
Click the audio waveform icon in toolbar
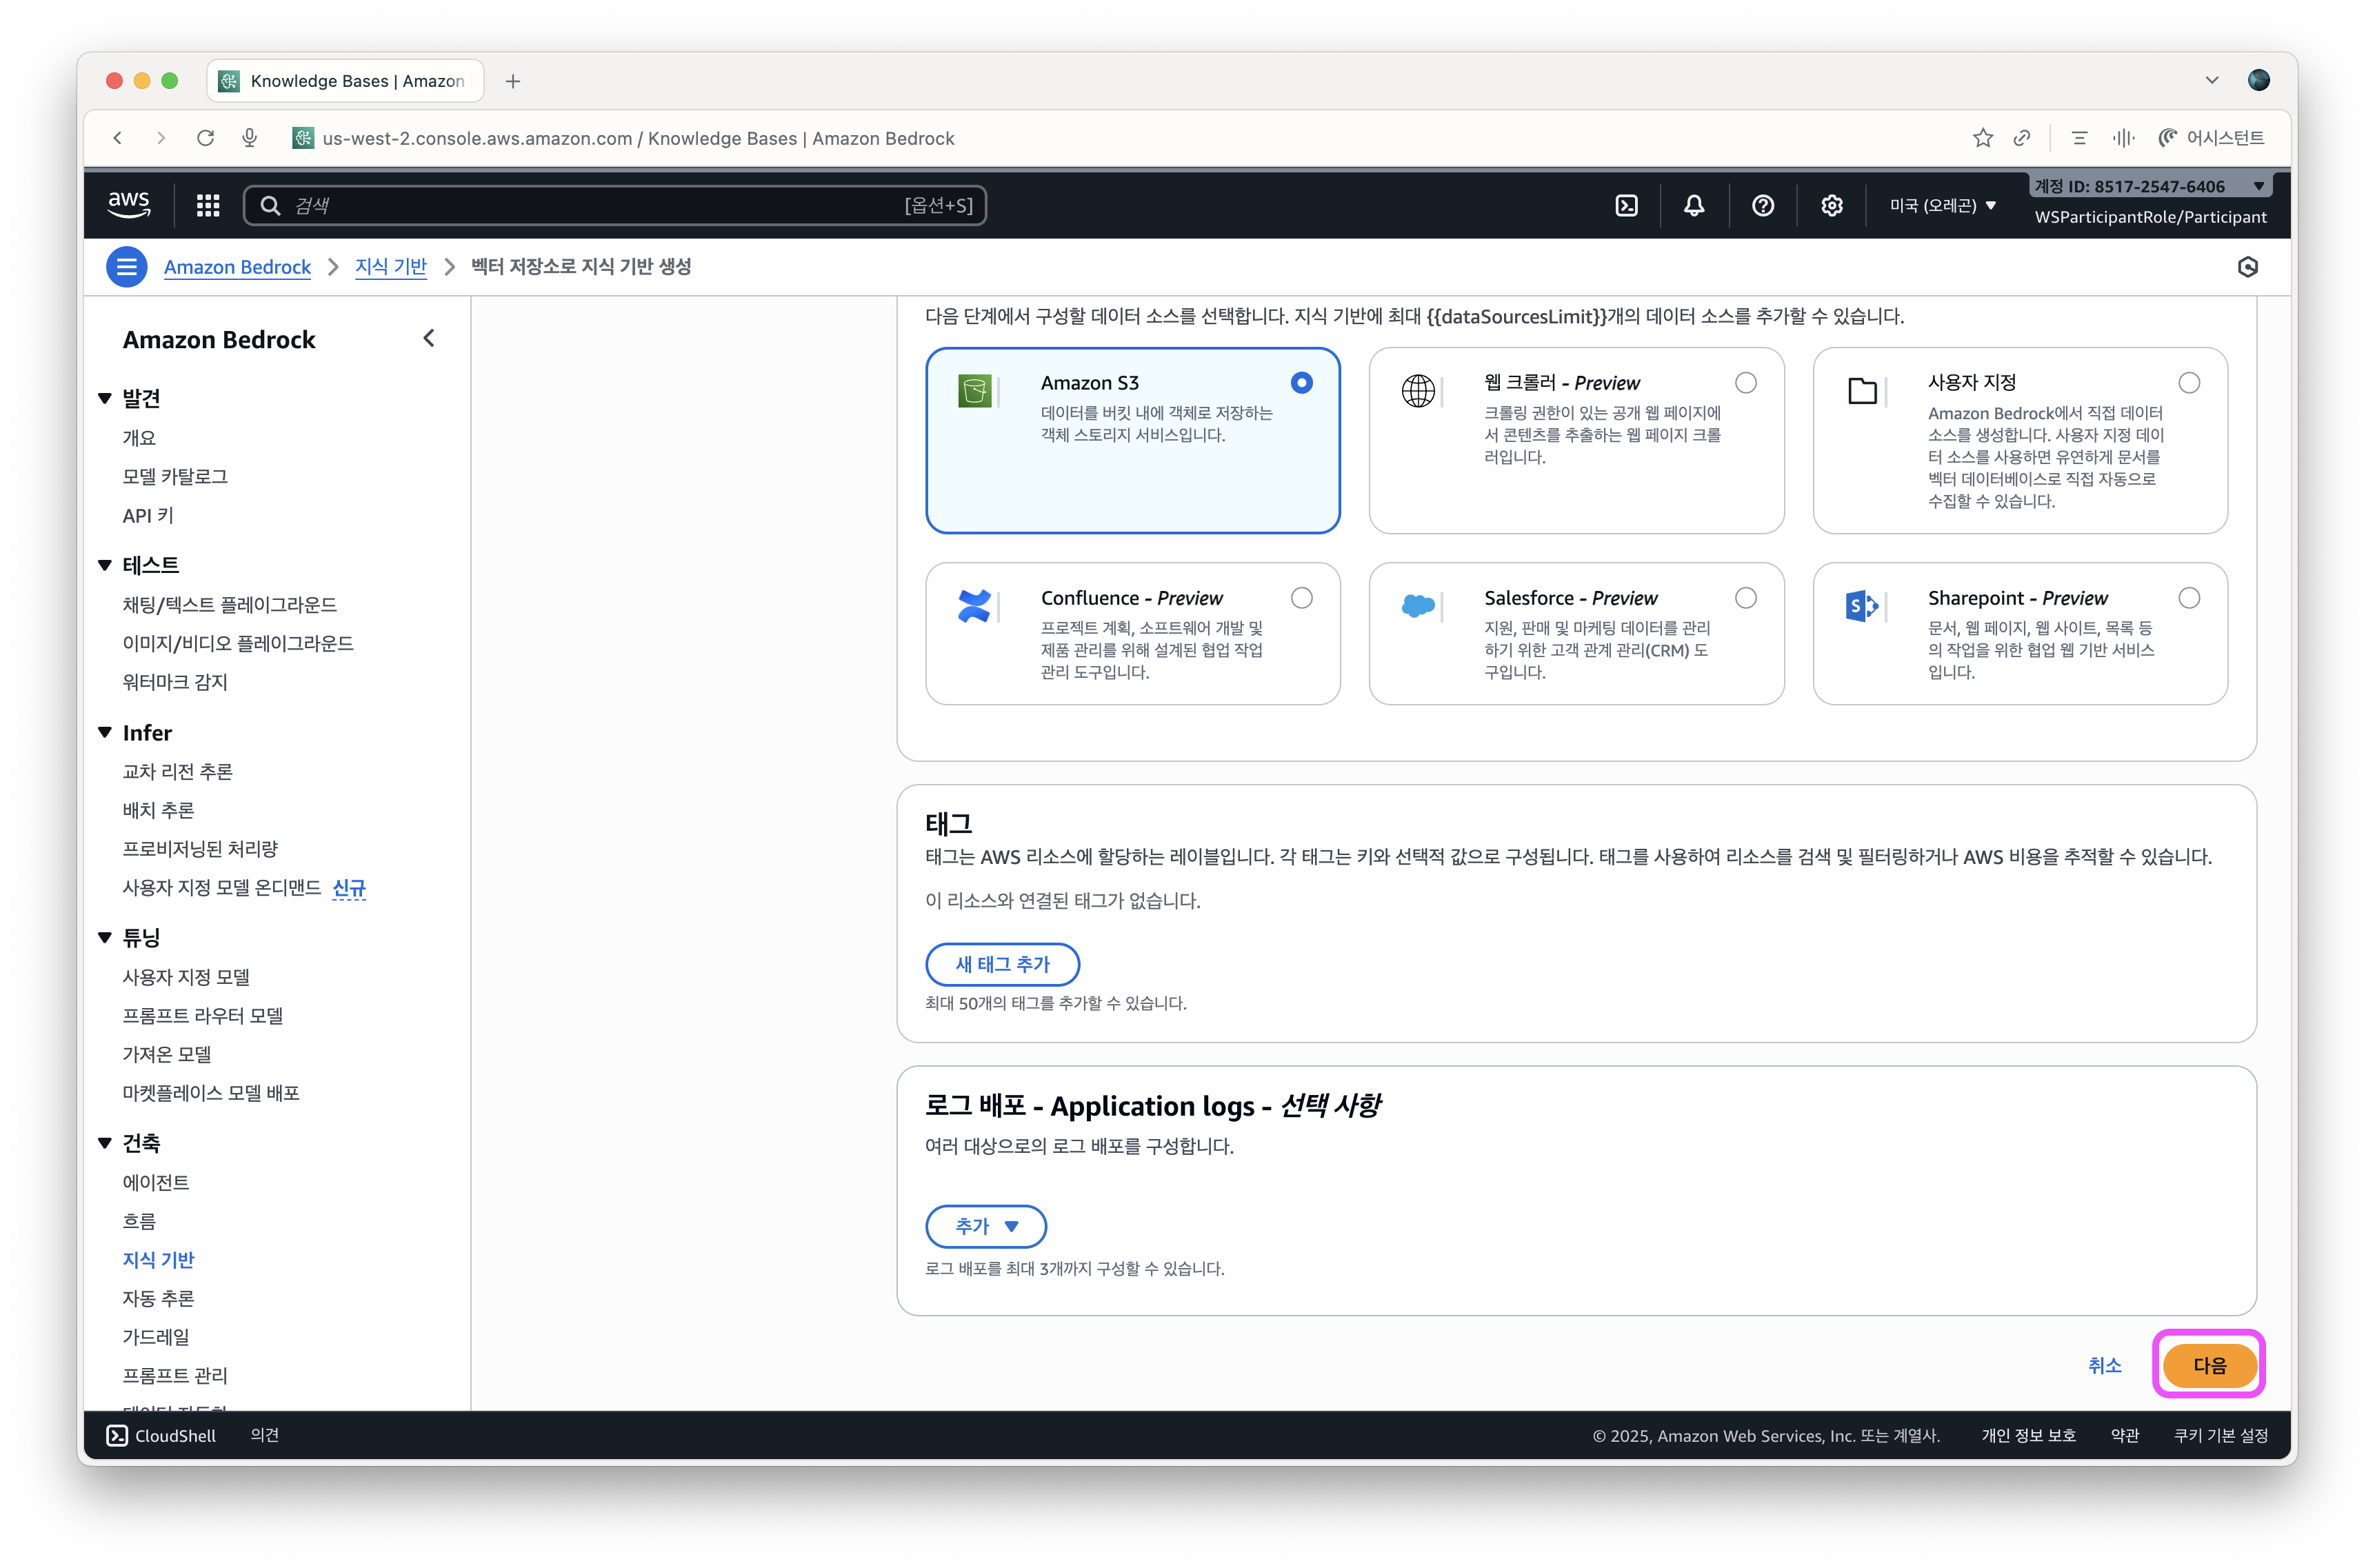(x=2123, y=138)
